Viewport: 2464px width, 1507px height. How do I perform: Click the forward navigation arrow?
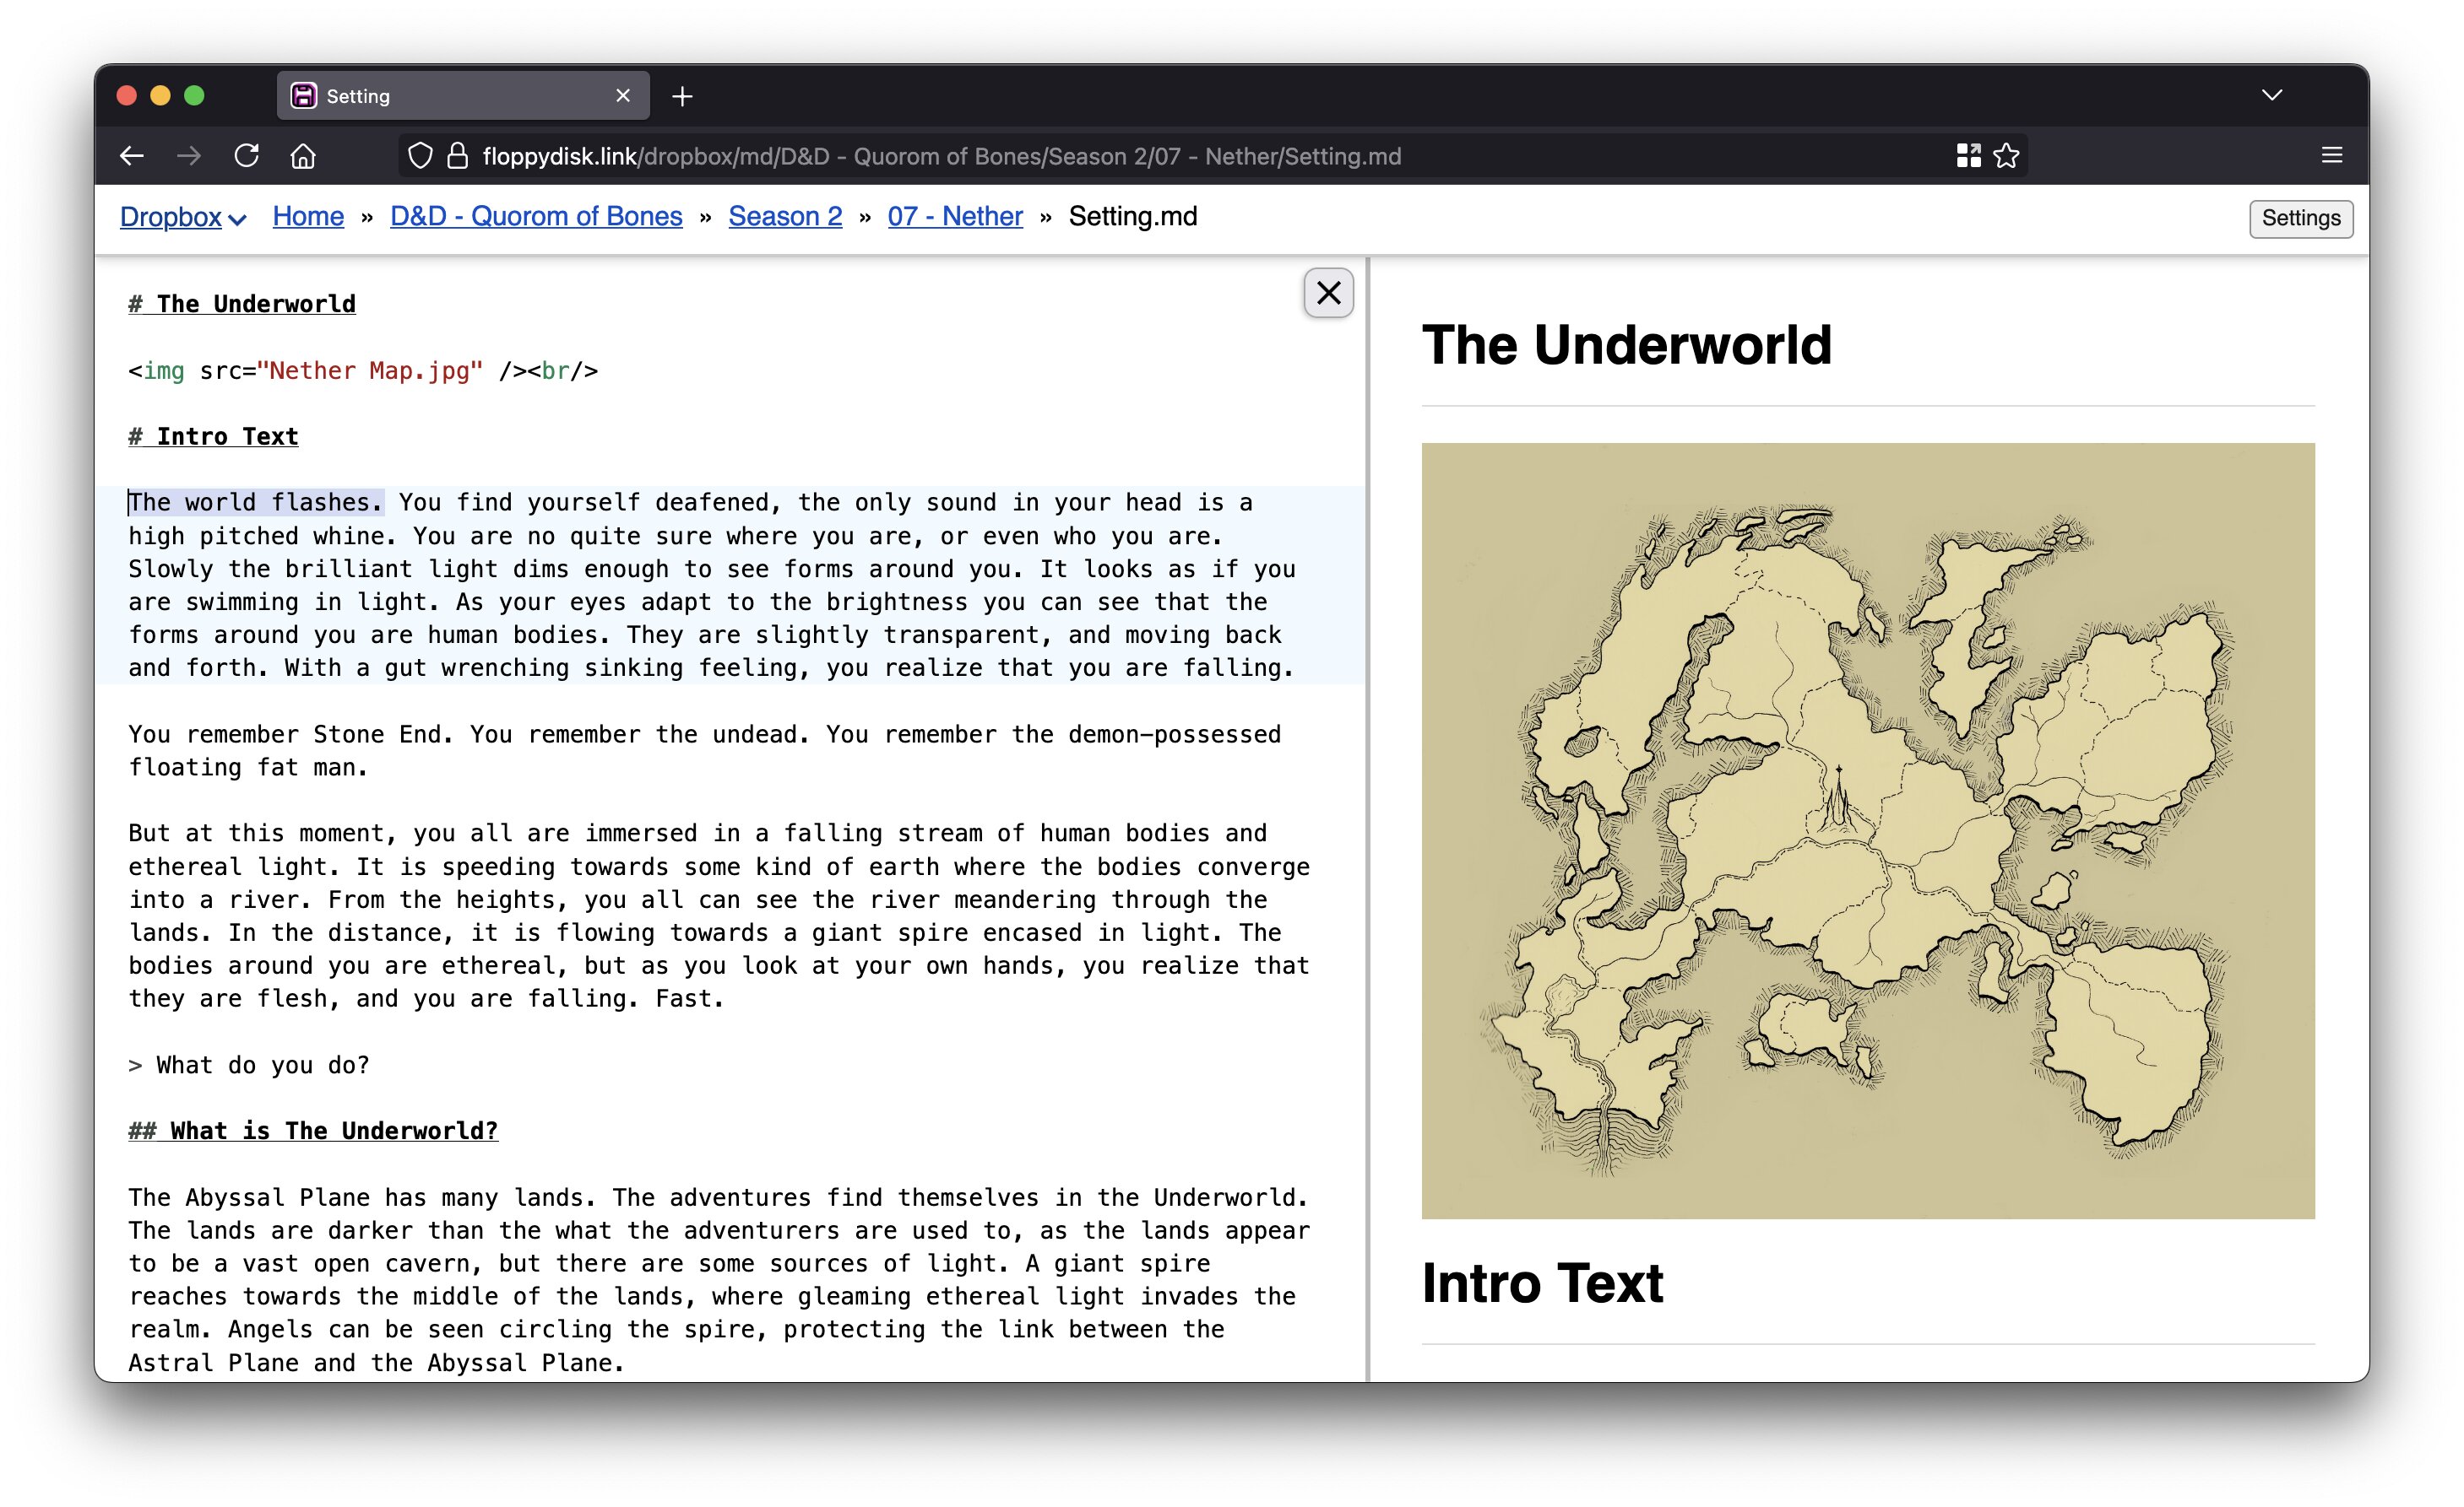click(188, 156)
